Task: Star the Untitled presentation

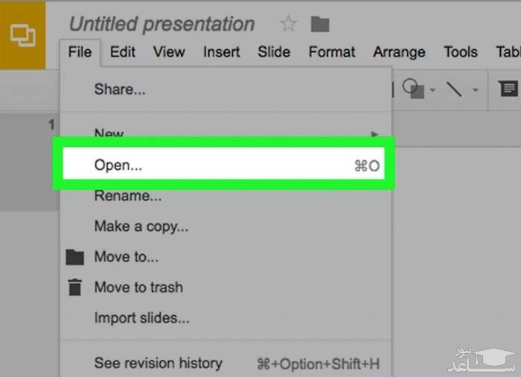Action: (x=288, y=24)
